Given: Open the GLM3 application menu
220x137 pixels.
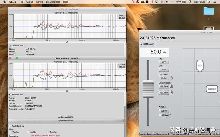Looking at the screenshot, I should coord(13,2).
